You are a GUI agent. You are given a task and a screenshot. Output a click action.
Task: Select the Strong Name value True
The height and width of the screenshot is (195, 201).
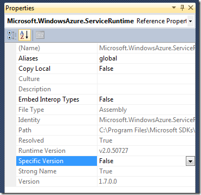pyautogui.click(x=106, y=171)
